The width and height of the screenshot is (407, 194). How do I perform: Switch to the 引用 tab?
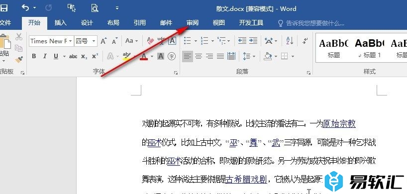[x=140, y=23]
